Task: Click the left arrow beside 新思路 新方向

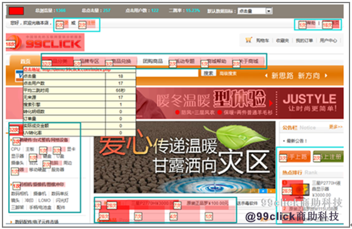Action: tap(266, 76)
